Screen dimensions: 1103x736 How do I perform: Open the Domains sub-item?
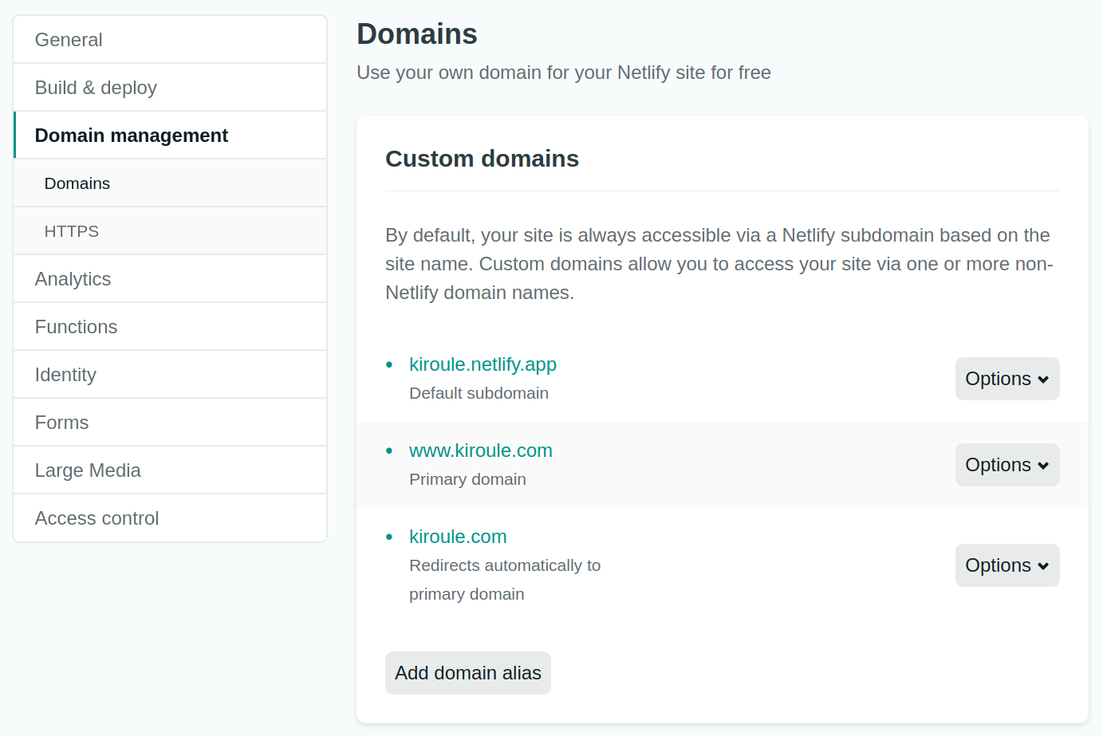coord(170,183)
